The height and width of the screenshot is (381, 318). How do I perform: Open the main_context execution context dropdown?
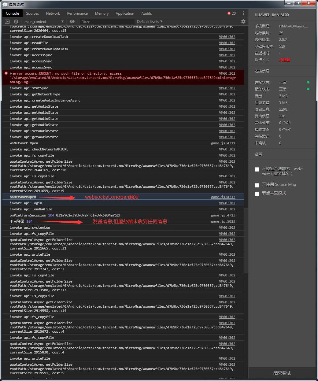click(44, 21)
